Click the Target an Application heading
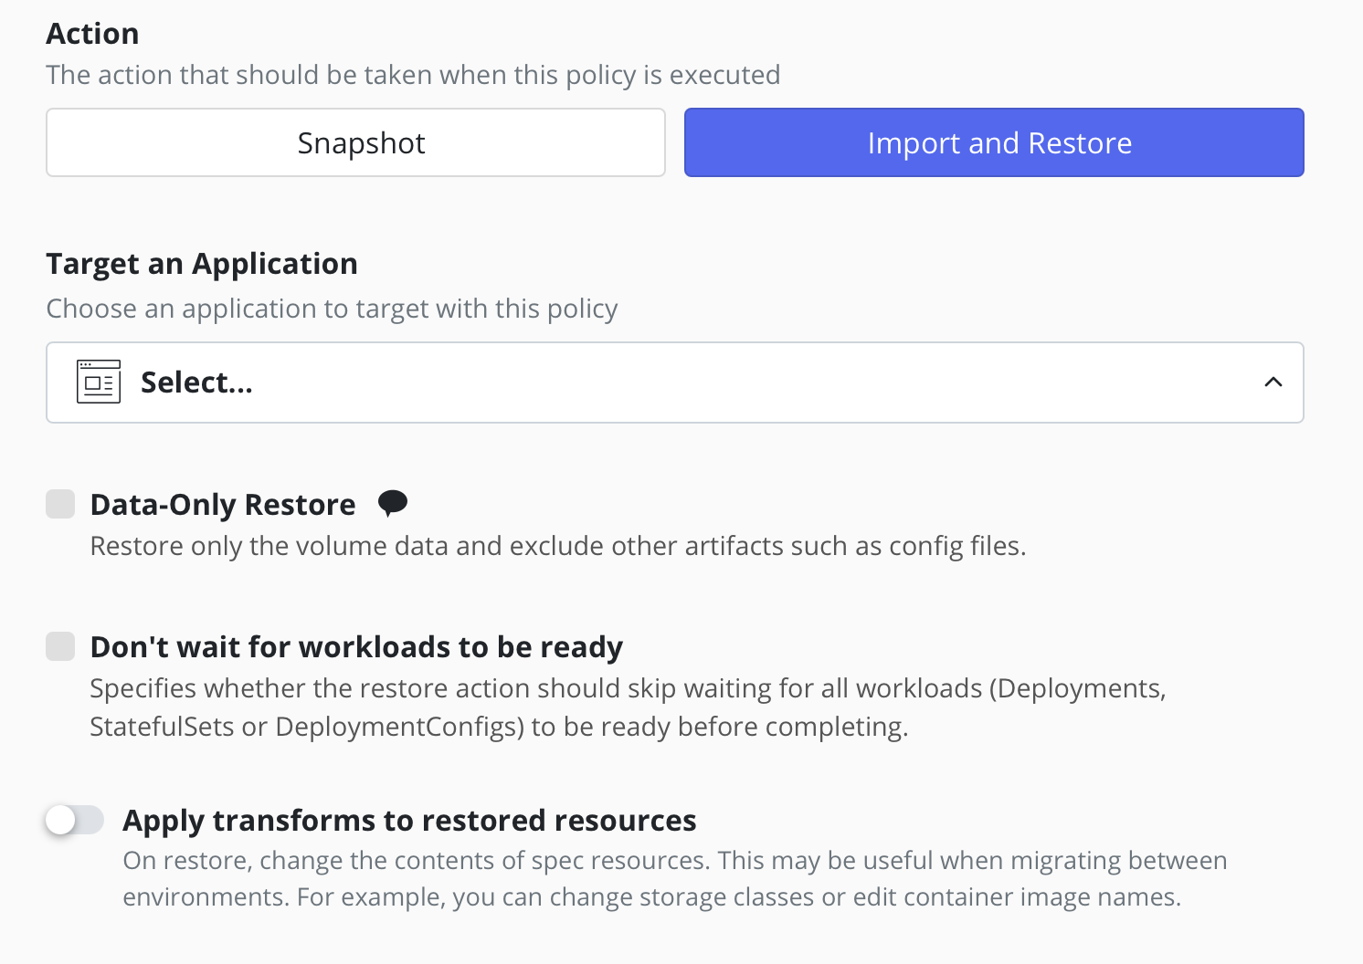Image resolution: width=1363 pixels, height=964 pixels. coord(202,264)
